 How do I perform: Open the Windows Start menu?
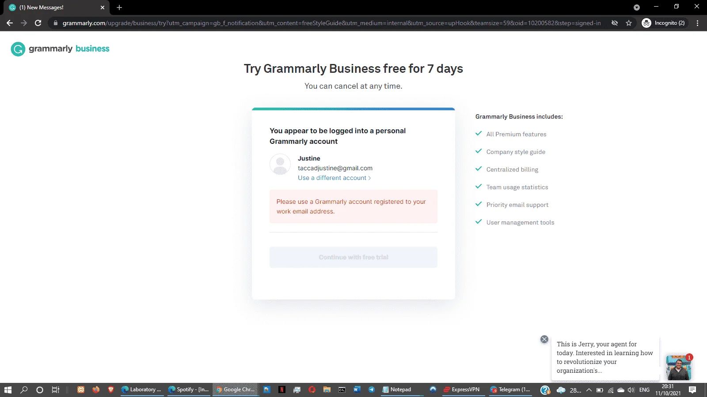[x=8, y=390]
